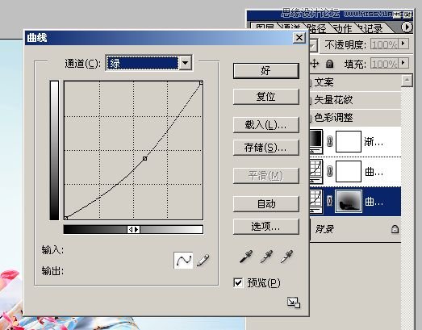
Task: Toggle the horizontal gradient bar direction arrows
Action: [x=133, y=230]
